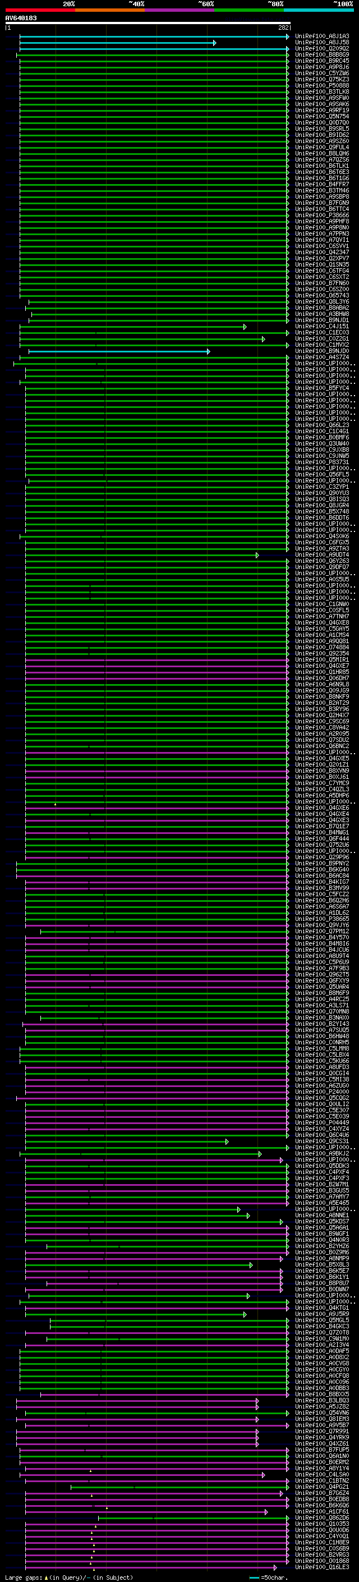Viewport: 359px width, 1582px height.
Task: Click the UniRef100_A9SAK6 label
Action: click(x=322, y=104)
